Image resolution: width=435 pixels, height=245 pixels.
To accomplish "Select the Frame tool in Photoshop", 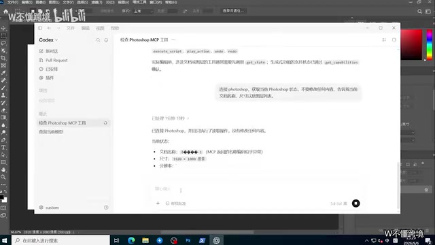I will 3,65.
